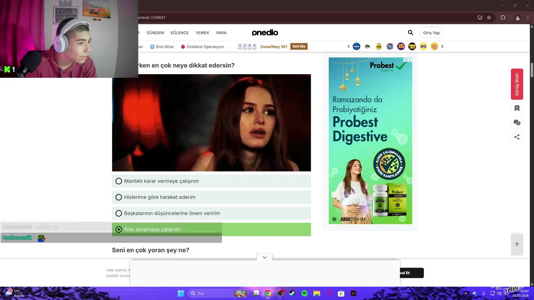This screenshot has height=300, width=534.
Task: Click the microphone icon in system tray
Action: pos(484,293)
